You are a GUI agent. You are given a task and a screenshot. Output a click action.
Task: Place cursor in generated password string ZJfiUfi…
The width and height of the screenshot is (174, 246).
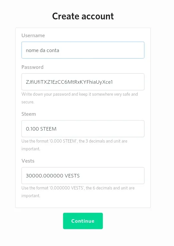(69, 82)
